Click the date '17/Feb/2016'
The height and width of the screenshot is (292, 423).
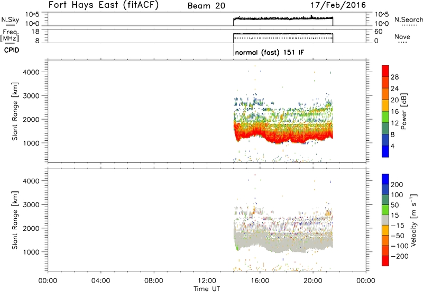[338, 5]
